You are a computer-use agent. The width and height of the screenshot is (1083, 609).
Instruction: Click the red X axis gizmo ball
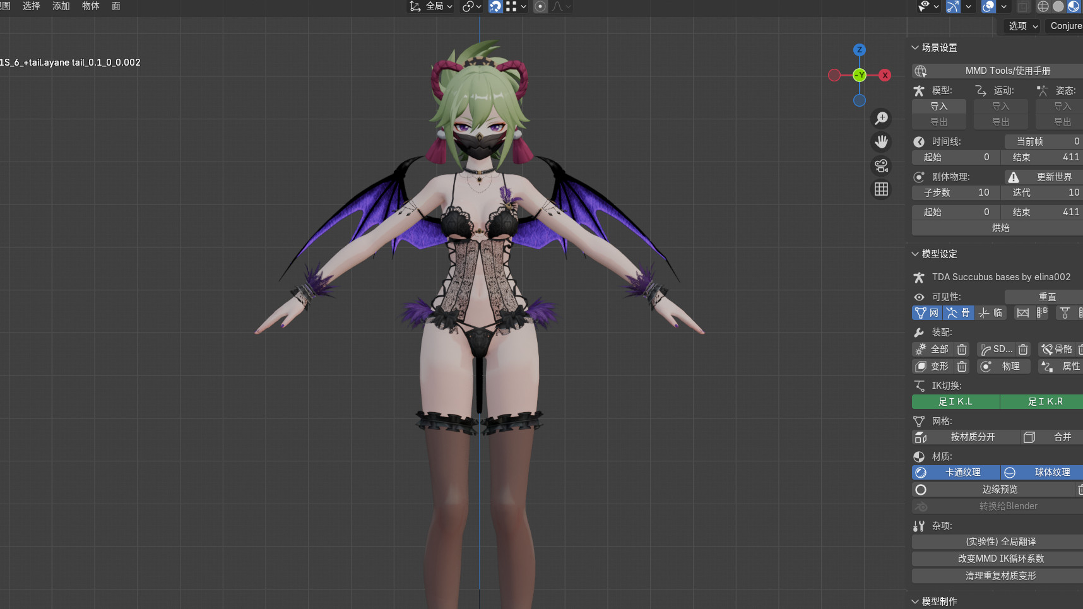click(885, 75)
